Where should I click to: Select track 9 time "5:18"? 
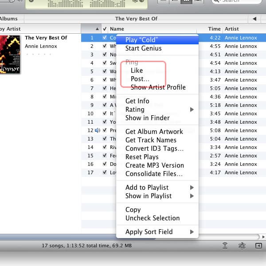(215, 105)
